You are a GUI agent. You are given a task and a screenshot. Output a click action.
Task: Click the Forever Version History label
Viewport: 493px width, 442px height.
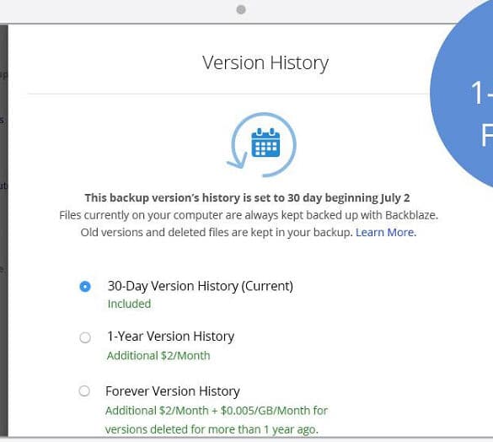173,391
